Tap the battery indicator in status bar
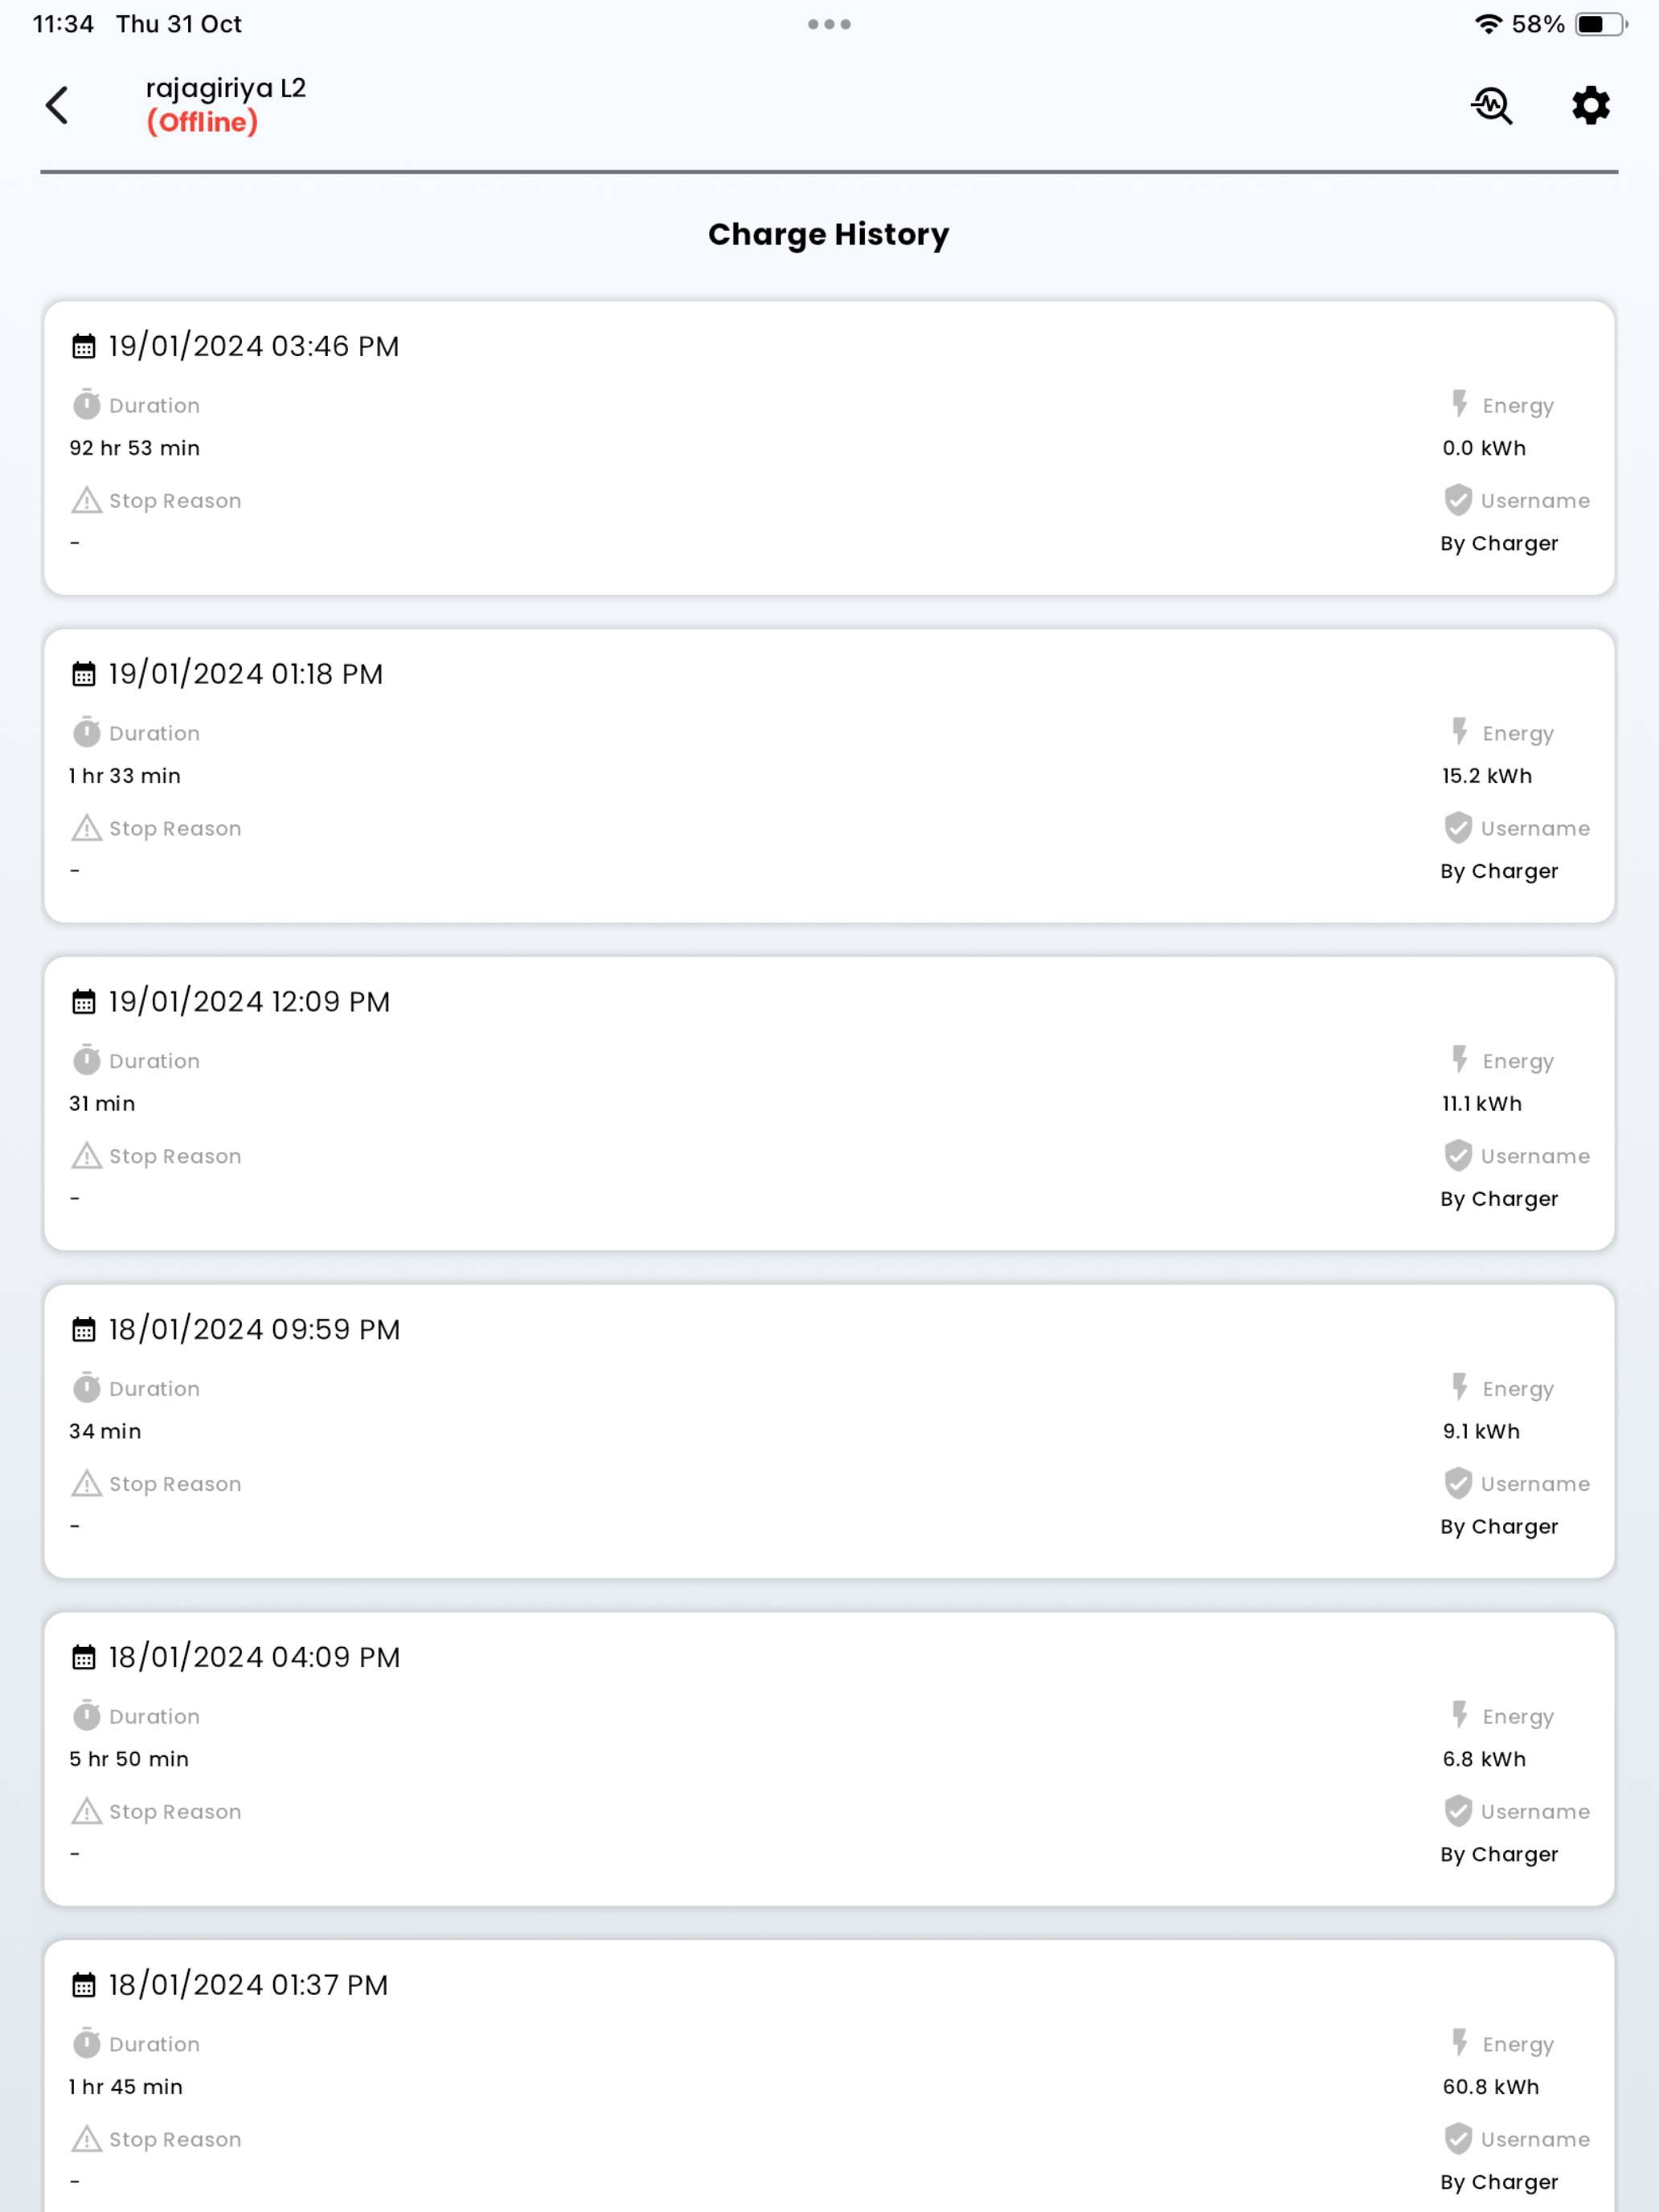 (x=1600, y=24)
